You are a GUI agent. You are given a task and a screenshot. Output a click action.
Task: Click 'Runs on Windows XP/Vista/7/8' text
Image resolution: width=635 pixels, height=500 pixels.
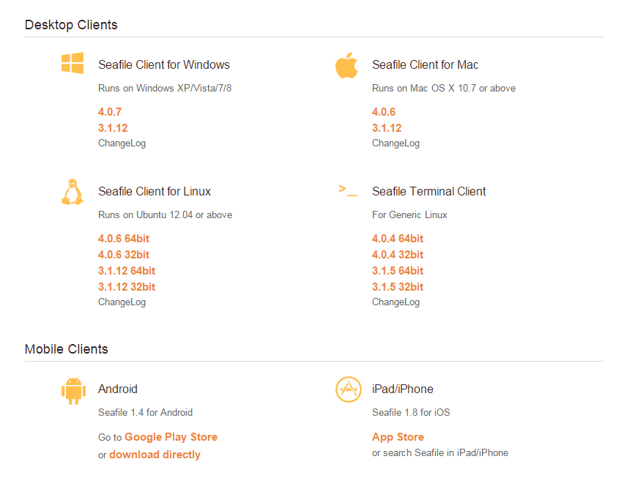(x=165, y=89)
